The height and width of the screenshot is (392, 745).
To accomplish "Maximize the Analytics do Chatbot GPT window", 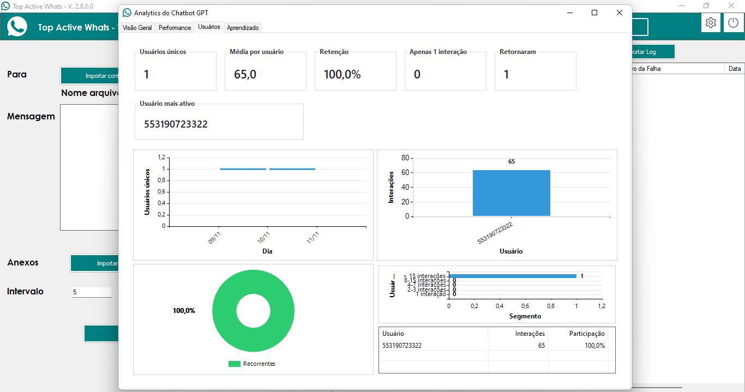I will [x=594, y=13].
